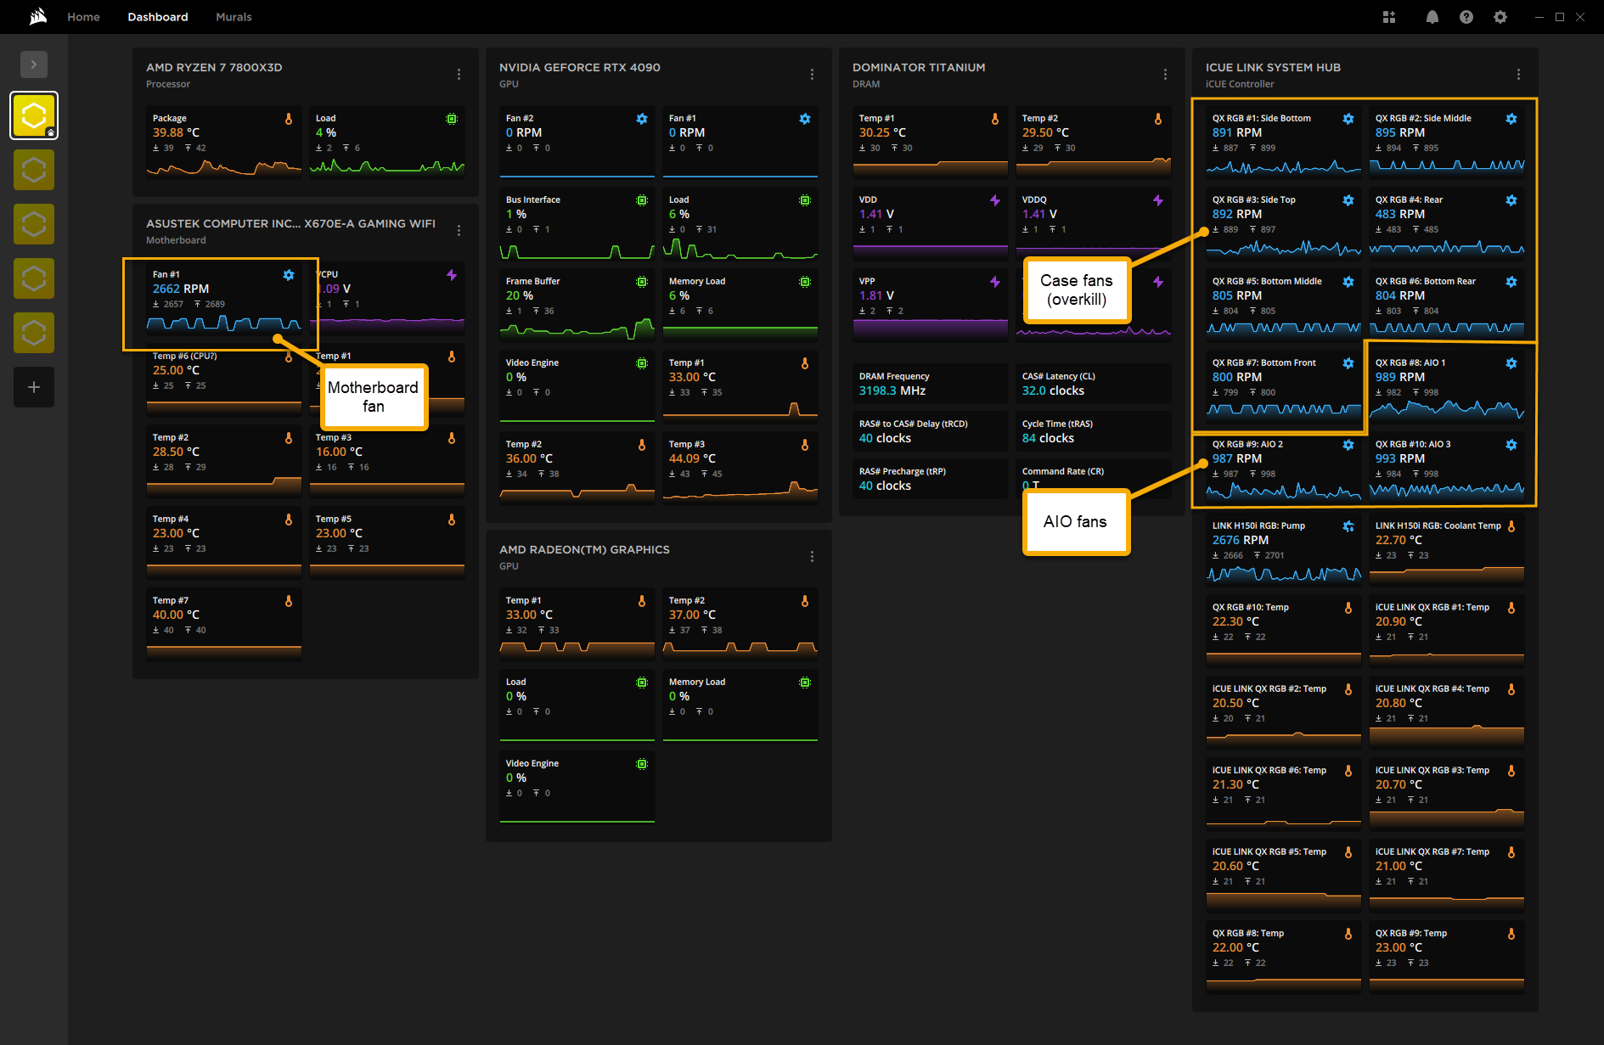Click the RAS# Precharge (tRP) 40 clocks value

click(x=885, y=486)
